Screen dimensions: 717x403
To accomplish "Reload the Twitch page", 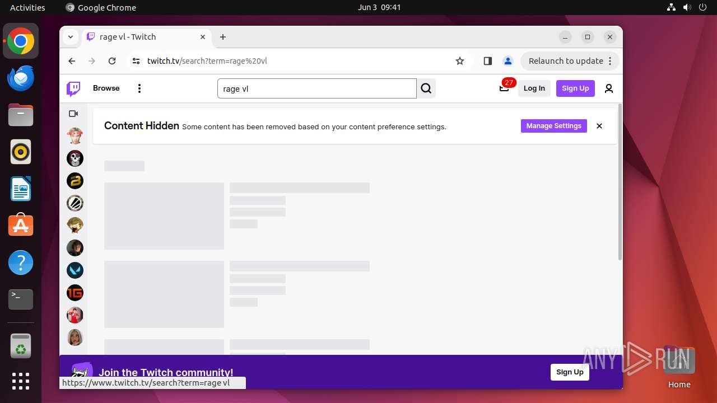I will (112, 61).
